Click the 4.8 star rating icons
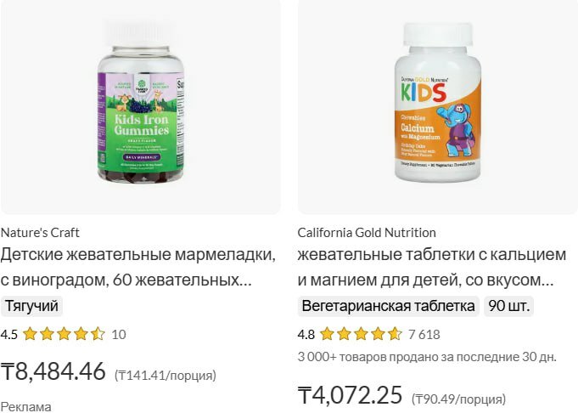 (361, 334)
